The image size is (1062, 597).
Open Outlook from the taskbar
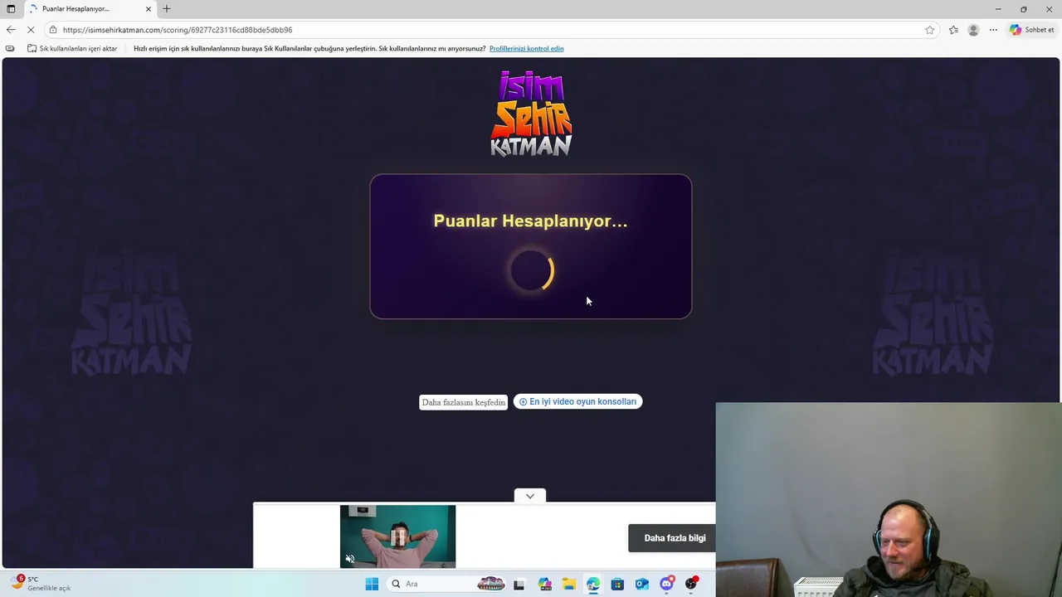pos(642,584)
